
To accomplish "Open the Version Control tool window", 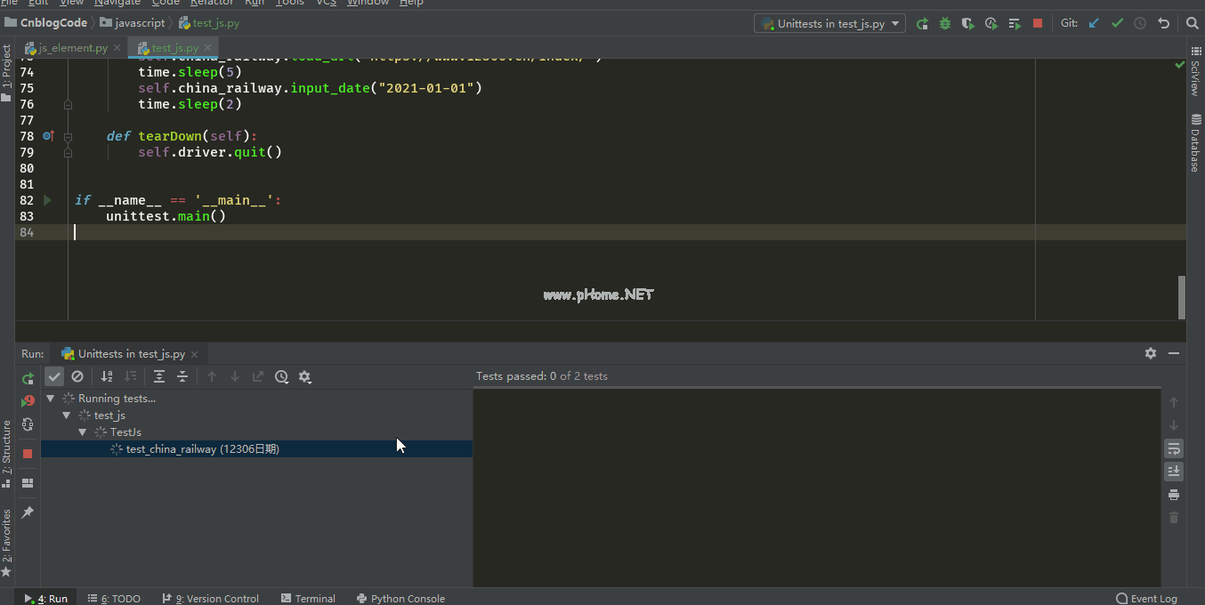I will coord(210,599).
